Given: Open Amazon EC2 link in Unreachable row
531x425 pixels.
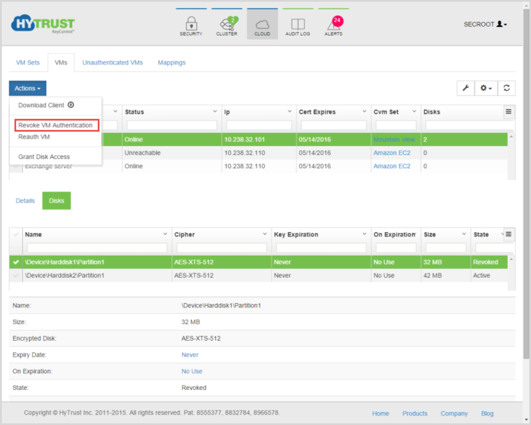Looking at the screenshot, I should pyautogui.click(x=392, y=153).
